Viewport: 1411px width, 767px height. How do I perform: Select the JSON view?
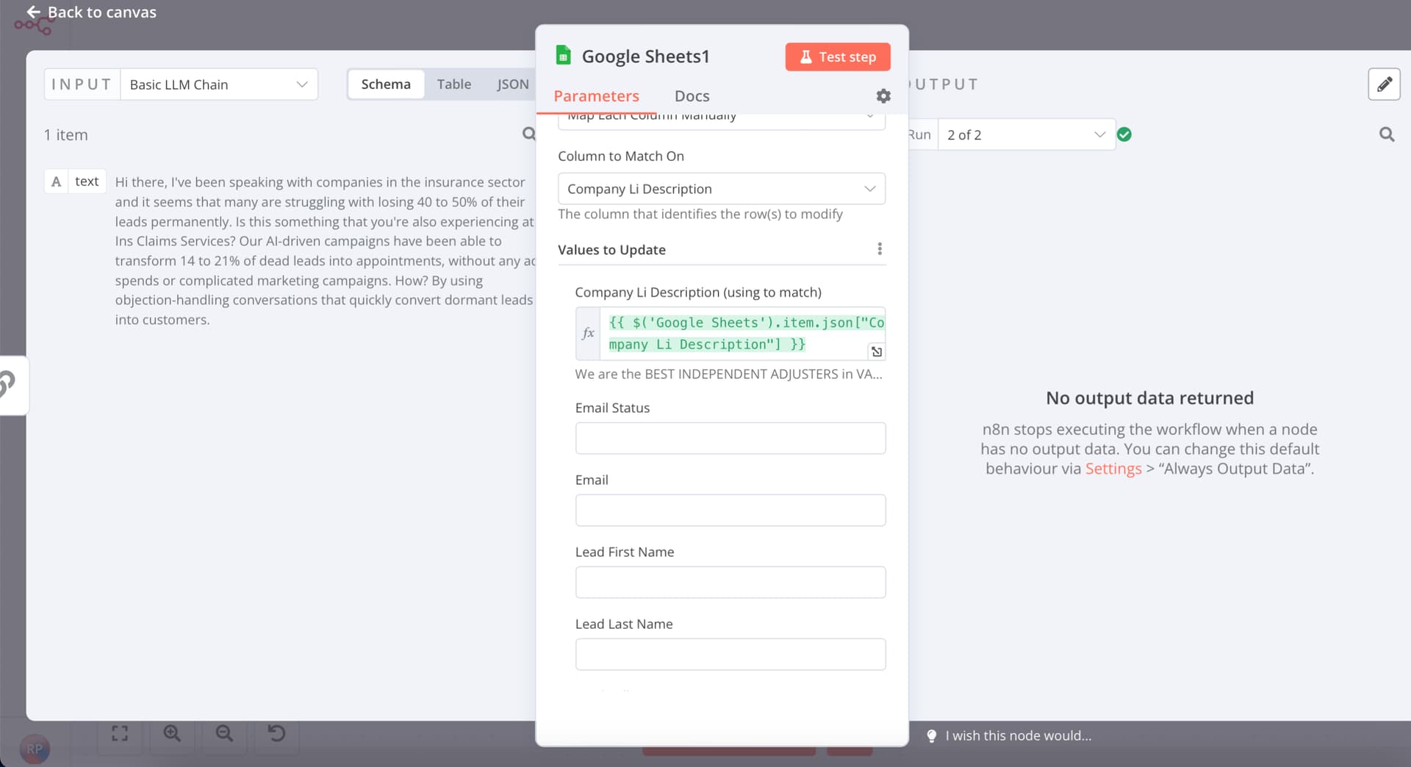coord(512,84)
